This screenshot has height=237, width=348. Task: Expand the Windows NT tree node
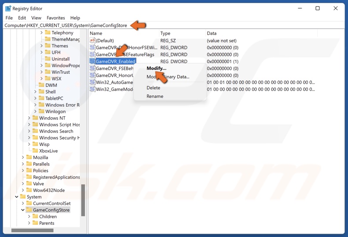[x=29, y=118]
